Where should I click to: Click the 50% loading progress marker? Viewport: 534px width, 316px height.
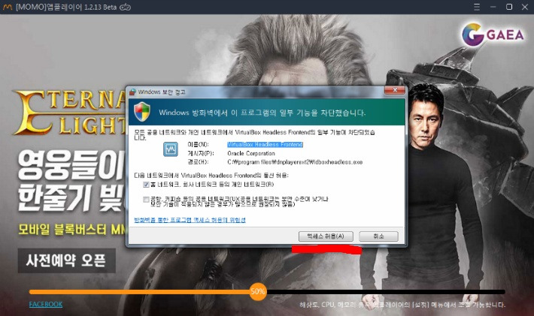(x=258, y=291)
